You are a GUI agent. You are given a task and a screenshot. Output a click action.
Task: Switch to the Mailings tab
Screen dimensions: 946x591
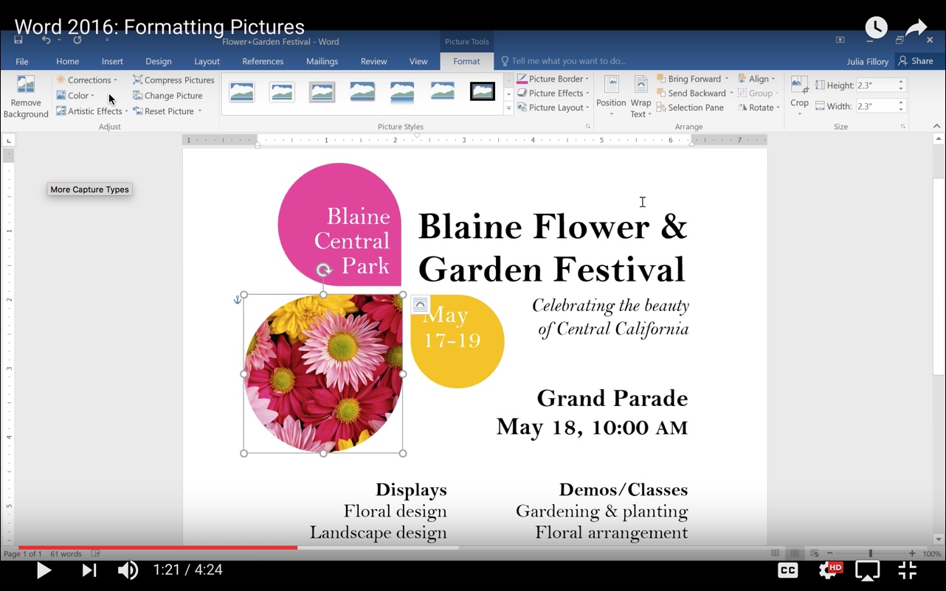coord(322,61)
